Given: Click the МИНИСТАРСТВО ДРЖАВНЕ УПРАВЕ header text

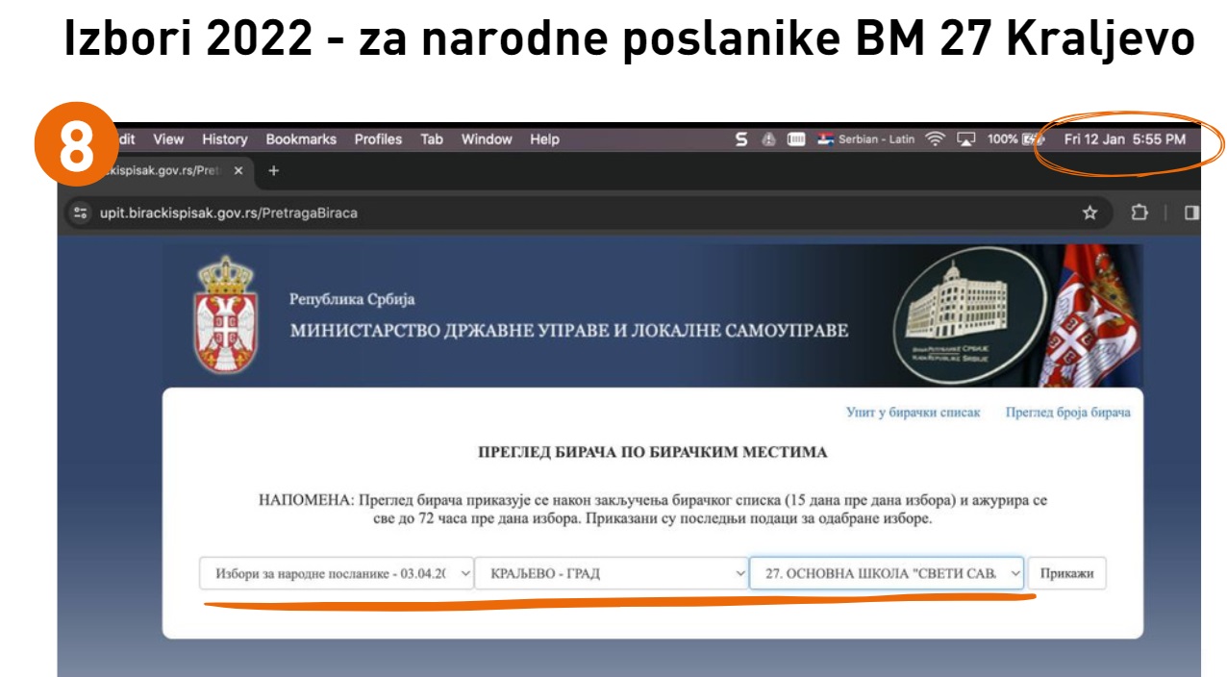Looking at the screenshot, I should tap(569, 332).
